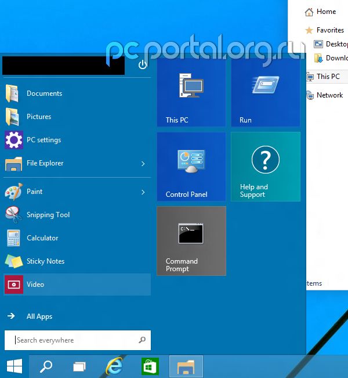Viewport: 348px width, 378px height.
Task: Expand File Explorer jump list arrow
Action: (143, 164)
